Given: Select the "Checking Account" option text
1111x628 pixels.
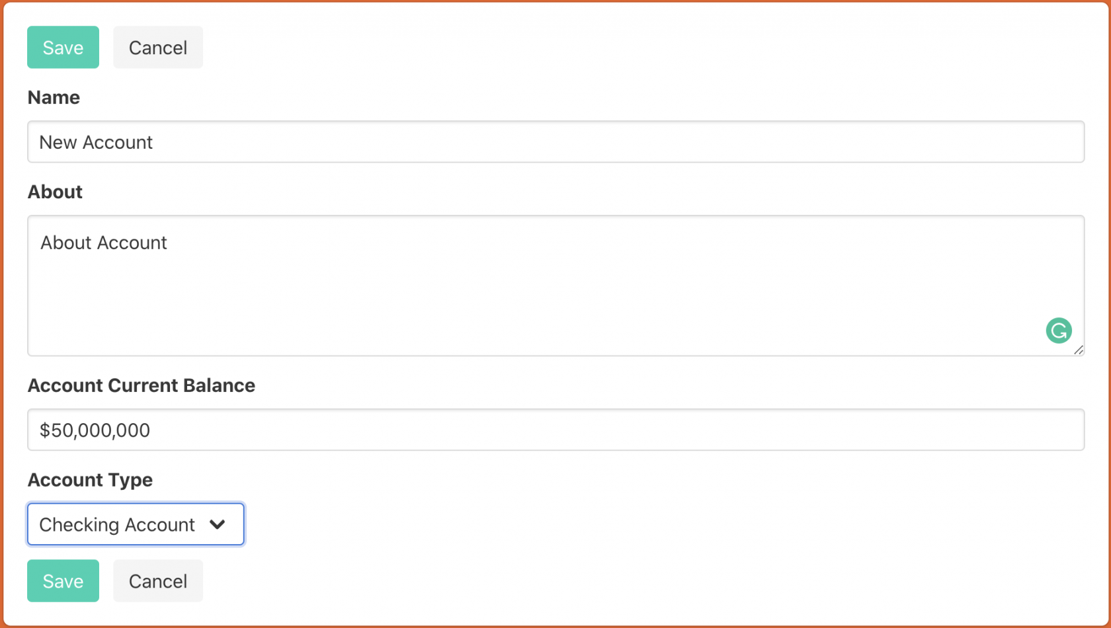Looking at the screenshot, I should (117, 525).
